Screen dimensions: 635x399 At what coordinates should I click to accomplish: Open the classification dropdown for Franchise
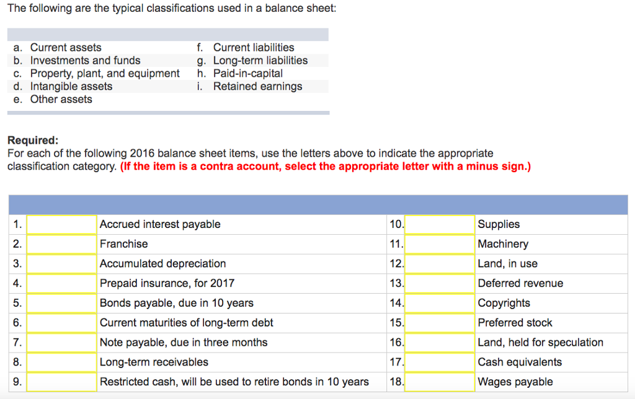[61, 244]
